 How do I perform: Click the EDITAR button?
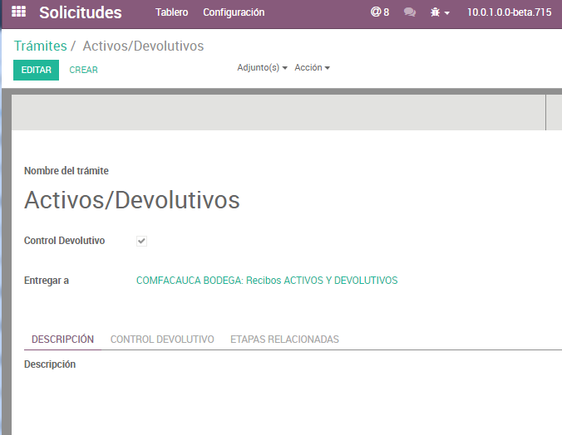click(x=36, y=70)
